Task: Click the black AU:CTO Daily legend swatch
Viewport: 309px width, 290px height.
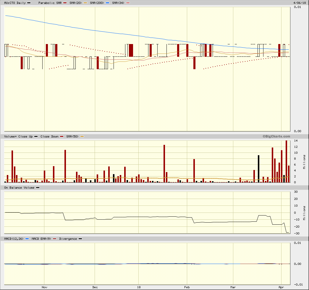Action: (x=29, y=3)
